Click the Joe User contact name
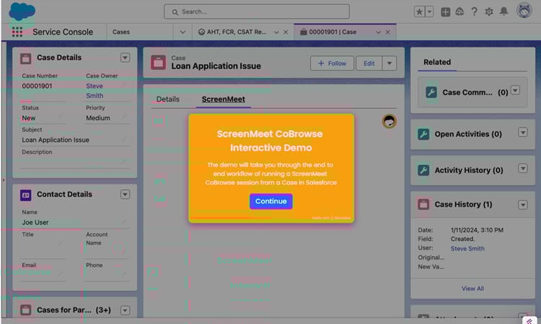Image resolution: width=541 pixels, height=324 pixels. 35,222
